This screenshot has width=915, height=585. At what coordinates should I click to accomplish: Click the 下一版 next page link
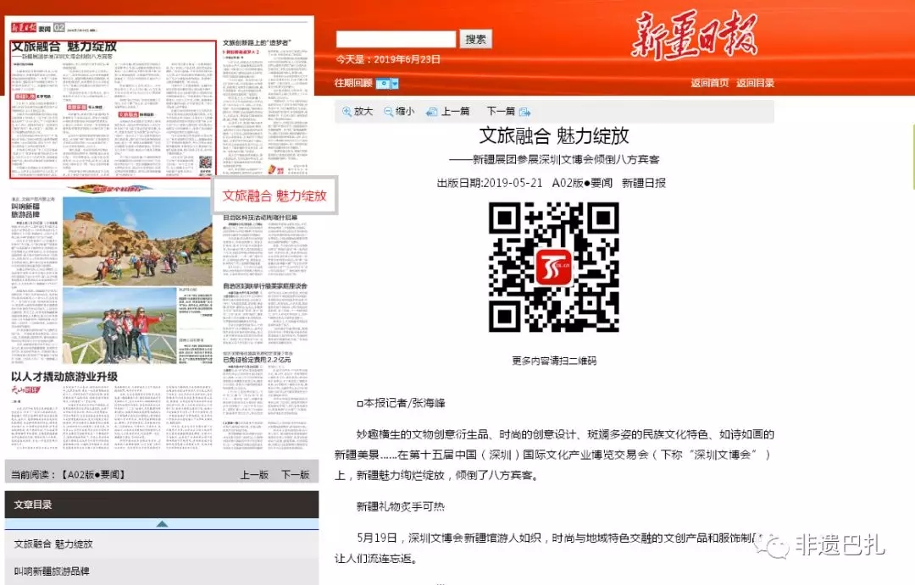296,475
